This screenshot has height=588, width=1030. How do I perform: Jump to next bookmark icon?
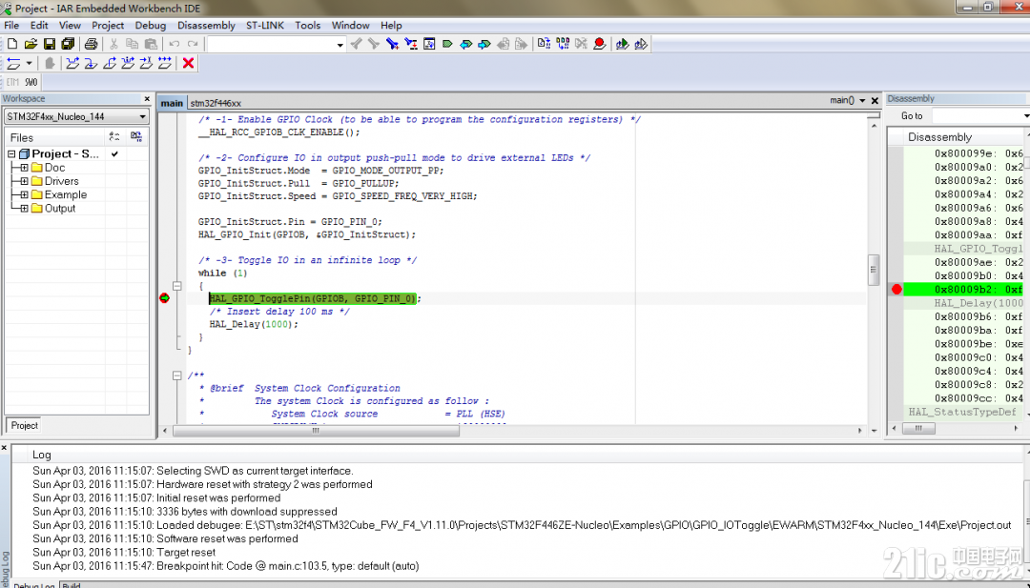[x=484, y=44]
